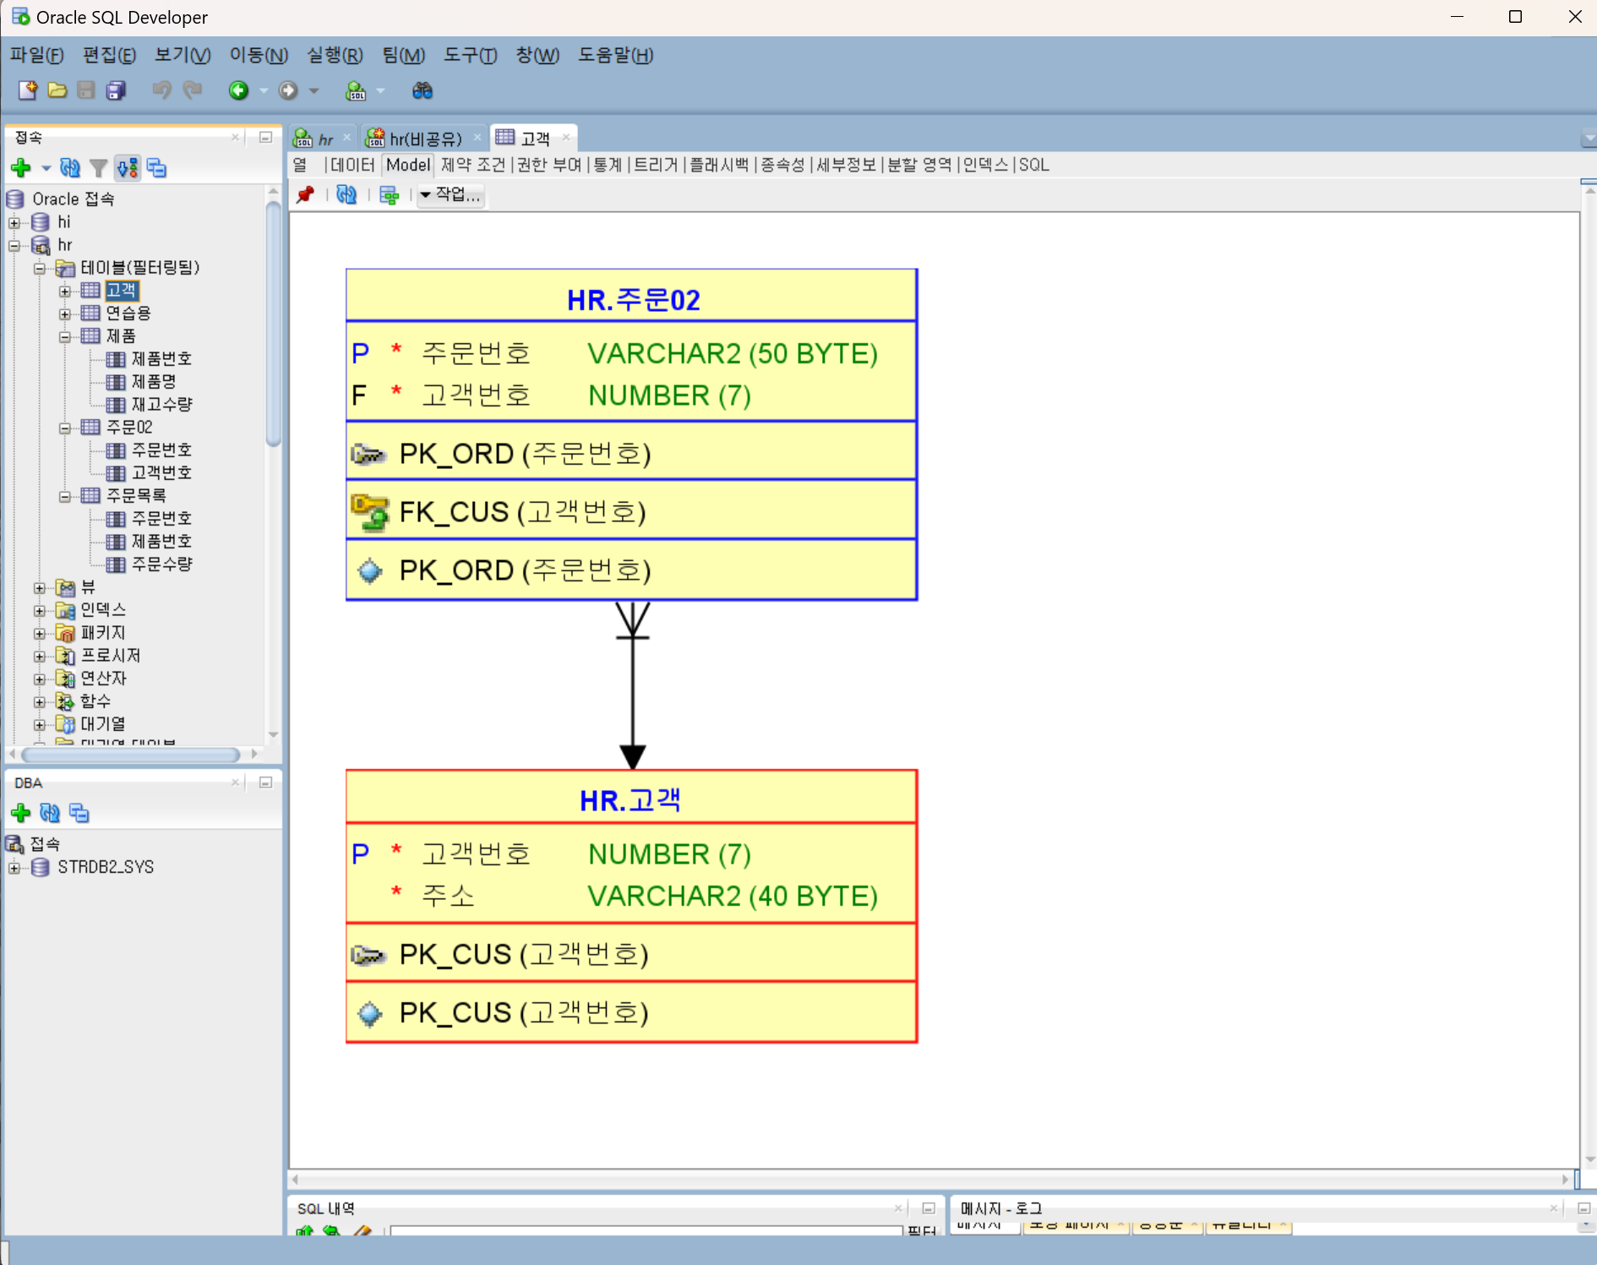Viewport: 1597px width, 1265px height.
Task: Collapse the hr connection node
Action: coord(14,246)
